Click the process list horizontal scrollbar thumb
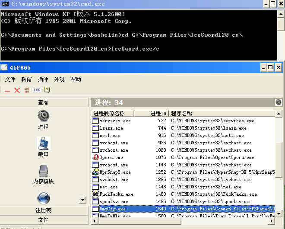 tap(139, 221)
